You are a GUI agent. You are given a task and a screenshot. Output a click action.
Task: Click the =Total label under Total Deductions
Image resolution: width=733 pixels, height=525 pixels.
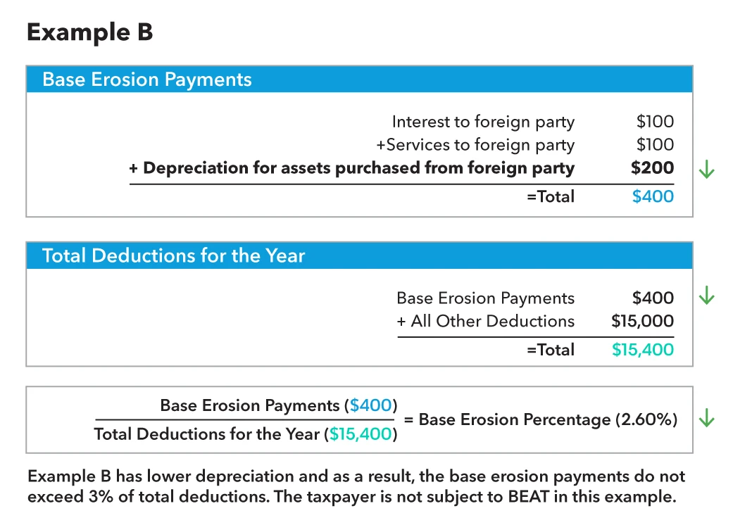[551, 349]
